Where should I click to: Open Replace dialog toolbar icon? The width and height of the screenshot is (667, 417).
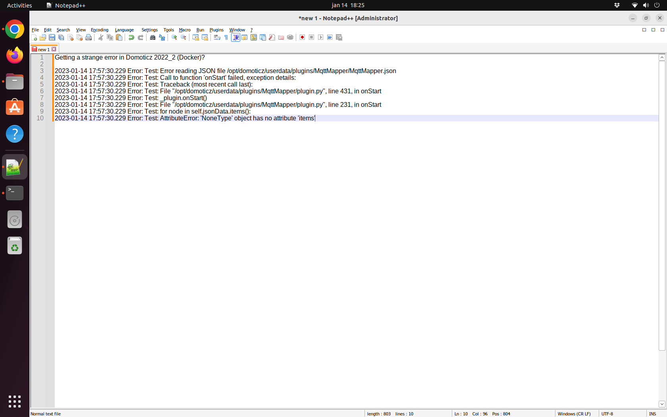click(162, 37)
